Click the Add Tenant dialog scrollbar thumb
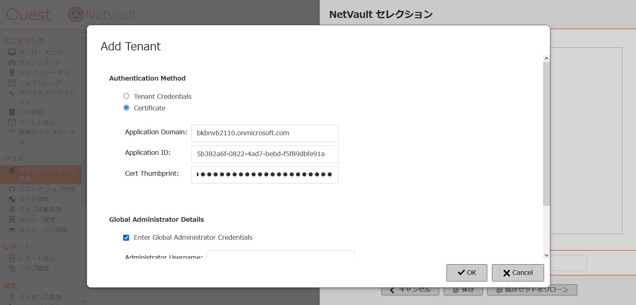 click(x=546, y=134)
